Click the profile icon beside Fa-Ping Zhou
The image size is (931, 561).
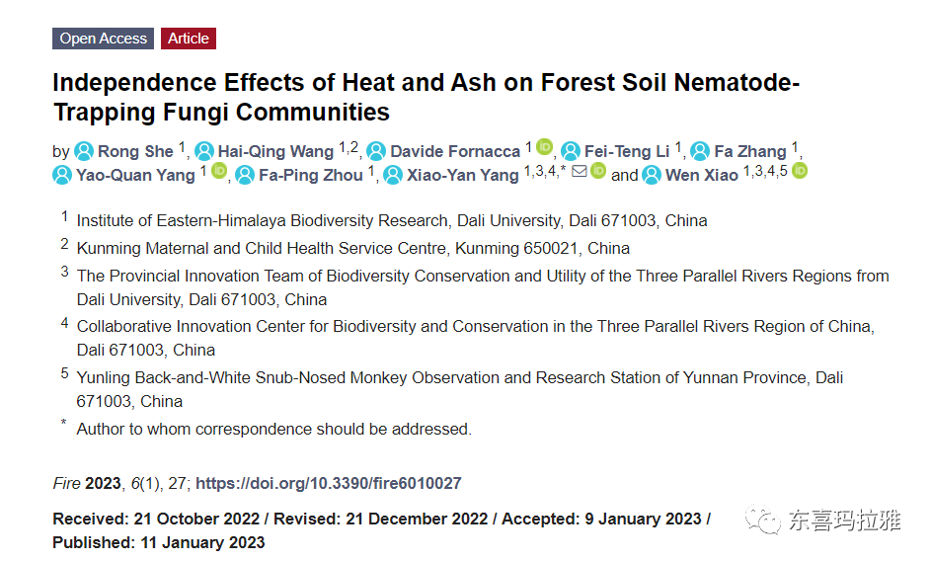(244, 175)
